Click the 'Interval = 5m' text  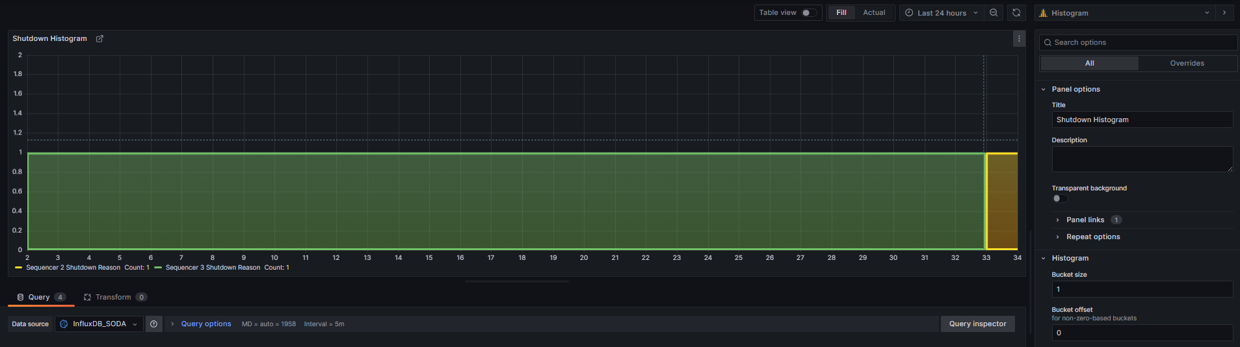[324, 324]
